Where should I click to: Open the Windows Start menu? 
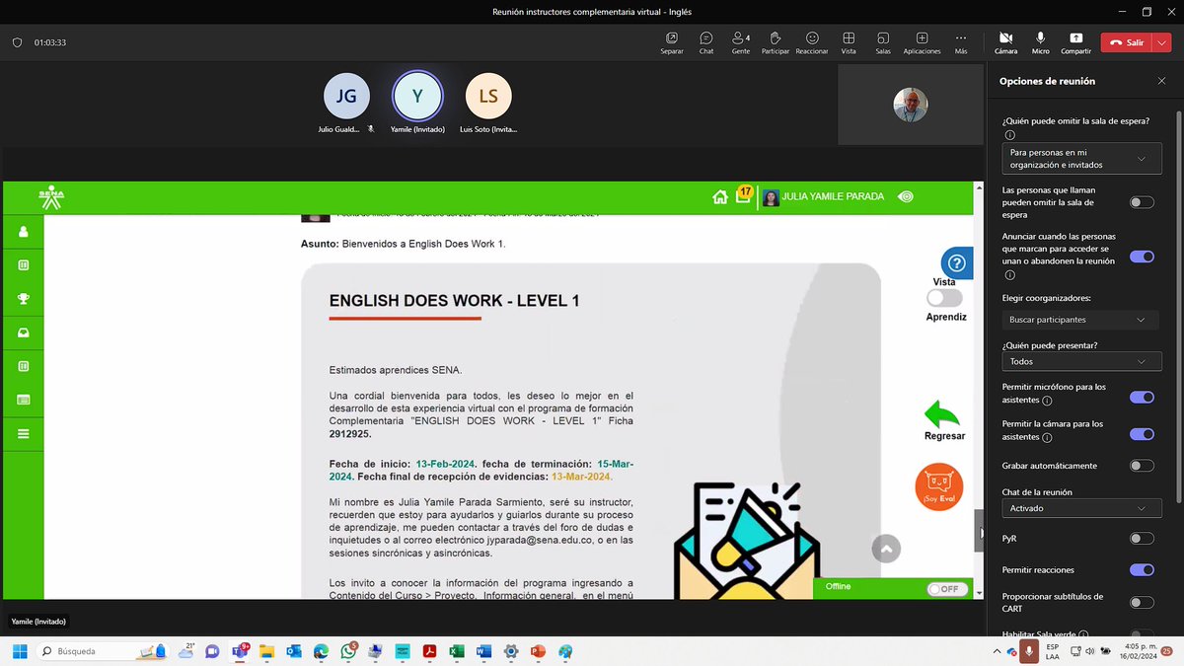(19, 651)
